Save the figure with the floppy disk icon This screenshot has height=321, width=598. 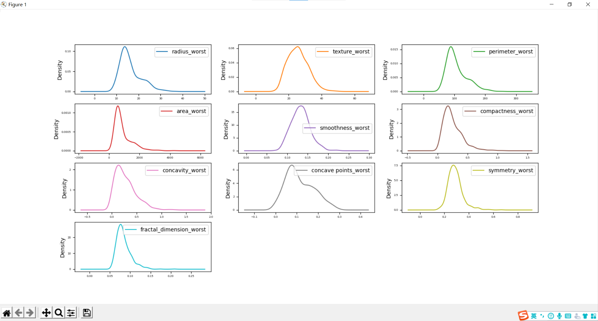(x=87, y=313)
